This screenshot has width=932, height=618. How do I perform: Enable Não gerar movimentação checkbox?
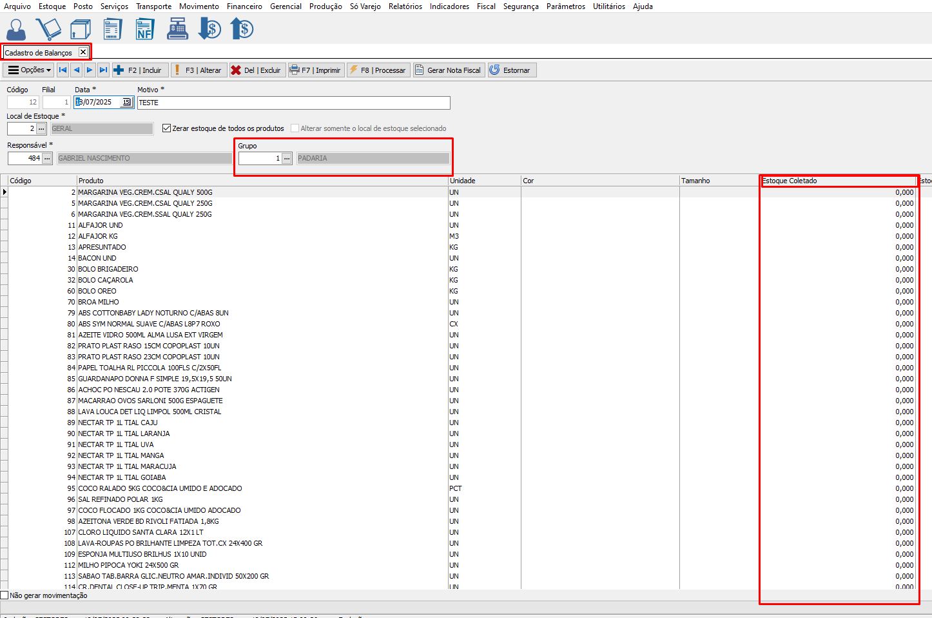pyautogui.click(x=5, y=595)
